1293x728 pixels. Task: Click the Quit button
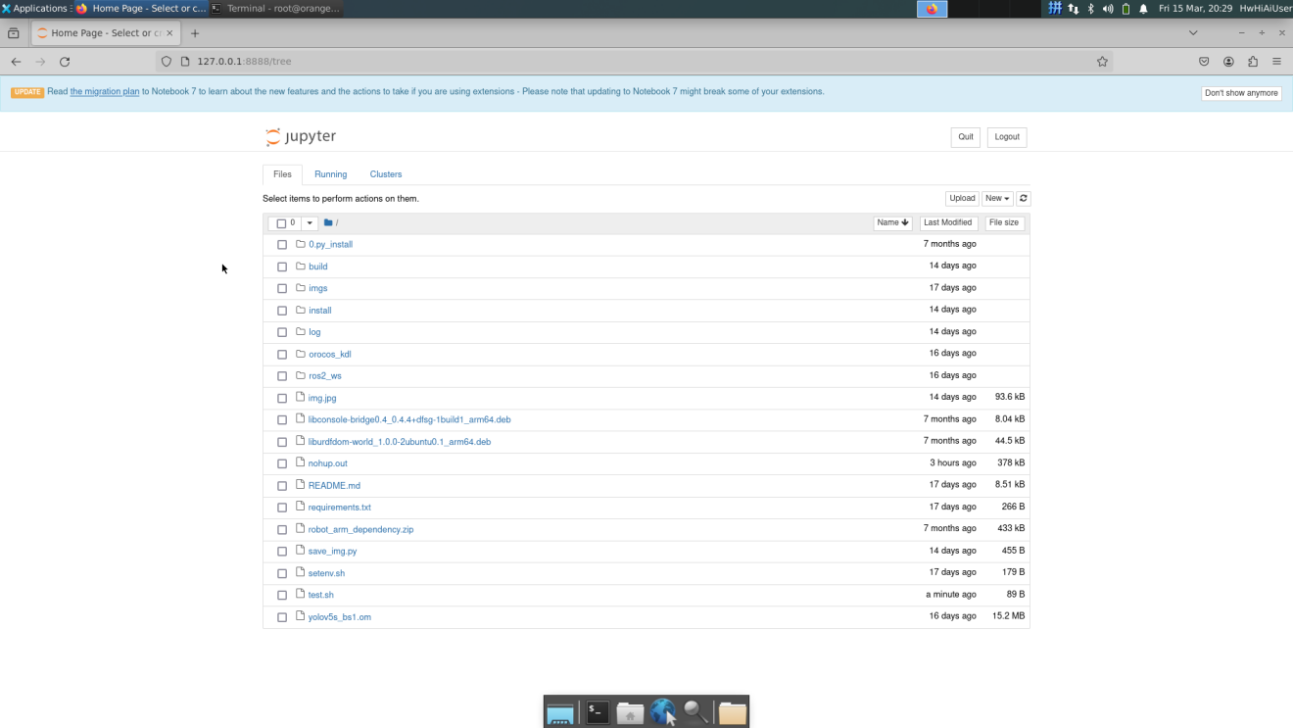pyautogui.click(x=966, y=137)
